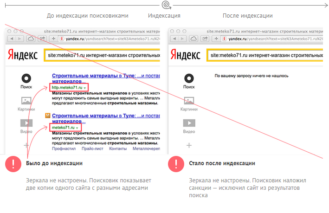Click Forward arrow in right browser window
329x213 pixels.
pos(182,39)
